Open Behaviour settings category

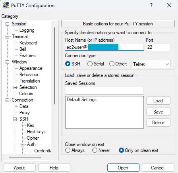pyautogui.click(x=29, y=75)
